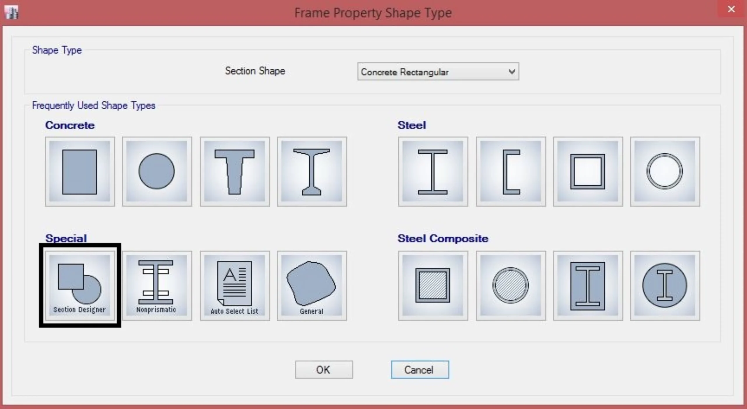Select the Nonprismatic section icon
This screenshot has width=747, height=409.
pos(157,285)
